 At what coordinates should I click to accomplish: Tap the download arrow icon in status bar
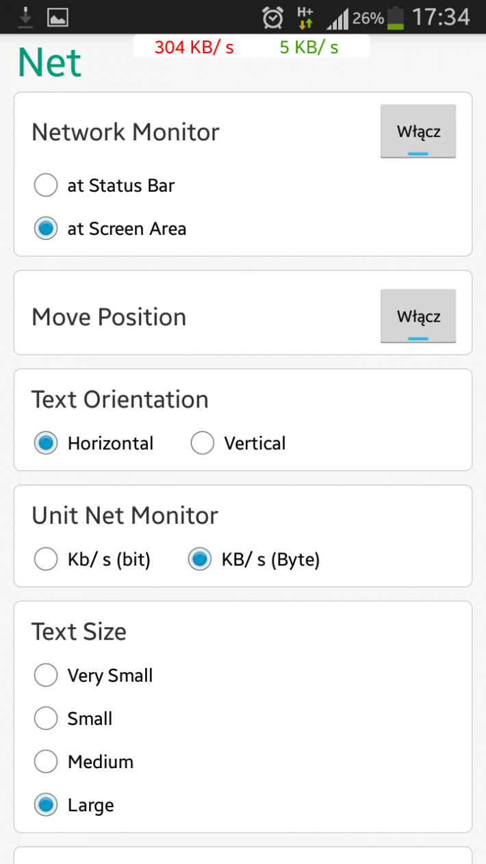coord(25,16)
